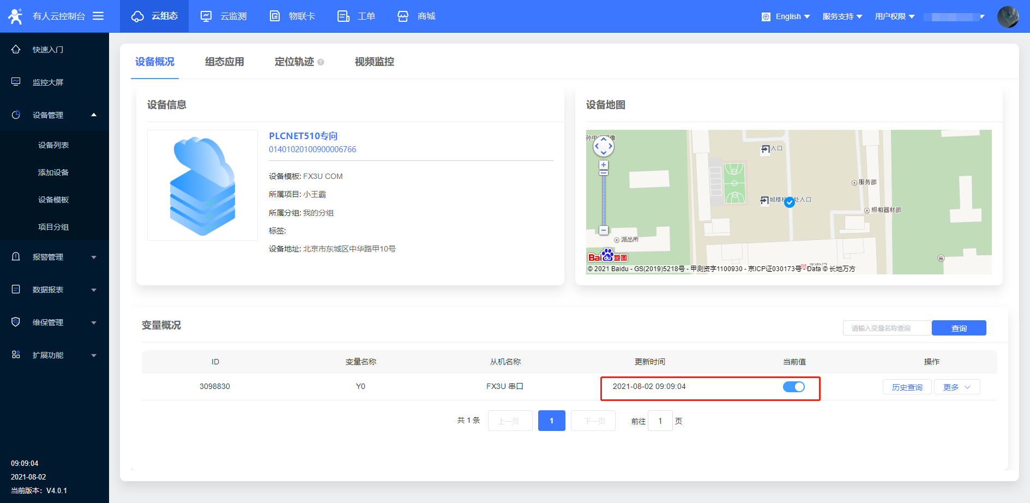Toggle the Y0 current value switch

point(793,387)
